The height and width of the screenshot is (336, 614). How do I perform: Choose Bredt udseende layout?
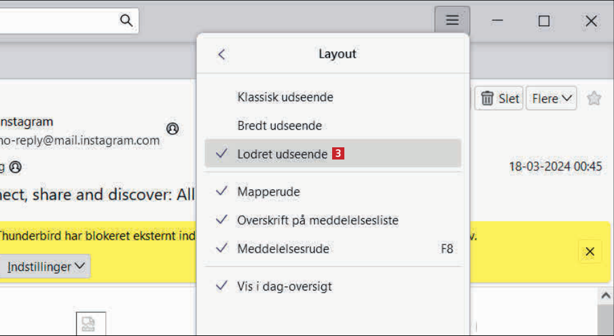279,126
